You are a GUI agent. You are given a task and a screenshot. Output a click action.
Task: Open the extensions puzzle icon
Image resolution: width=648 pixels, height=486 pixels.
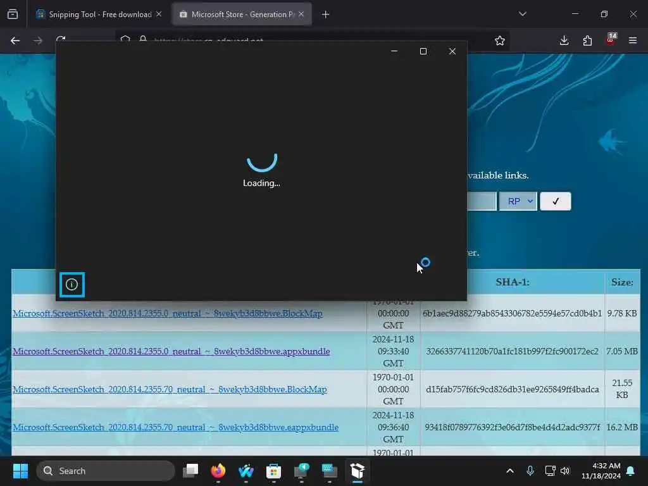click(587, 40)
